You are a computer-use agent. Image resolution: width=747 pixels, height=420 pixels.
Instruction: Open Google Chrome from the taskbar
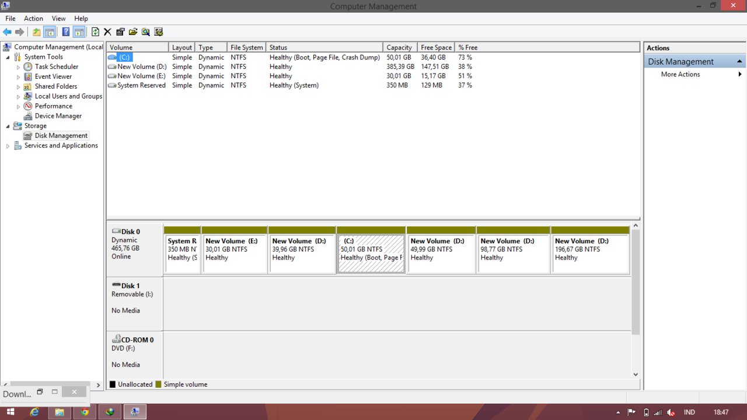pos(85,412)
